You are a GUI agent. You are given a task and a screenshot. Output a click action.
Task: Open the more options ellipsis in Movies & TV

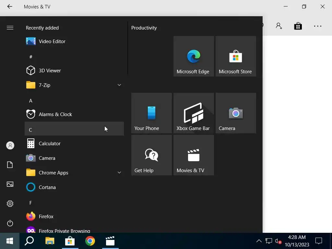(x=318, y=26)
